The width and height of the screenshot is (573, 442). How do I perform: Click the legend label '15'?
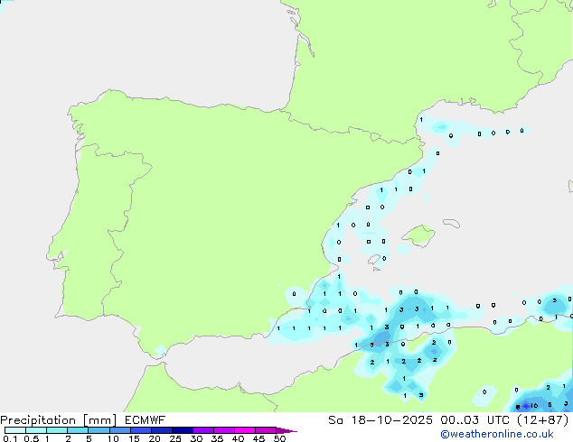tap(134, 438)
